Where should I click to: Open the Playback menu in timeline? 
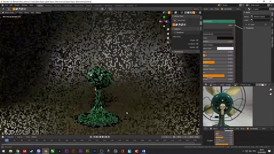pyautogui.click(x=11, y=137)
